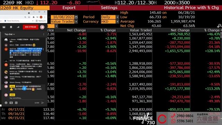The image size is (222, 125).
Task: Open the chat panel three-dot options menu
Action: coord(44,34)
